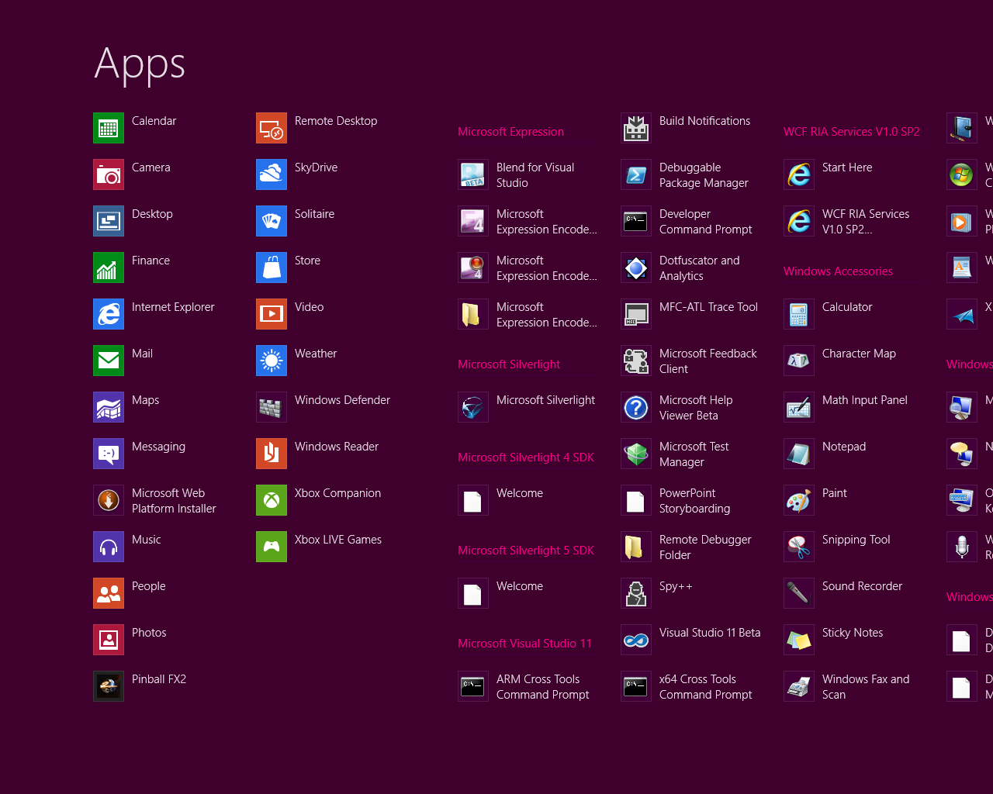Open Microsoft Feedback Client icon
Screen dimensions: 993x794
pyautogui.click(x=636, y=361)
